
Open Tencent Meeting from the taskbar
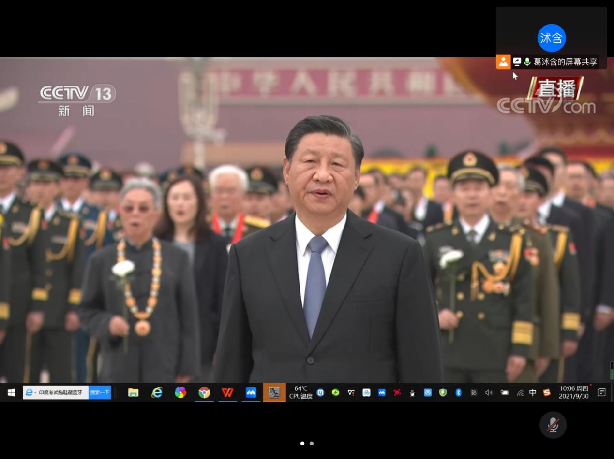point(251,392)
